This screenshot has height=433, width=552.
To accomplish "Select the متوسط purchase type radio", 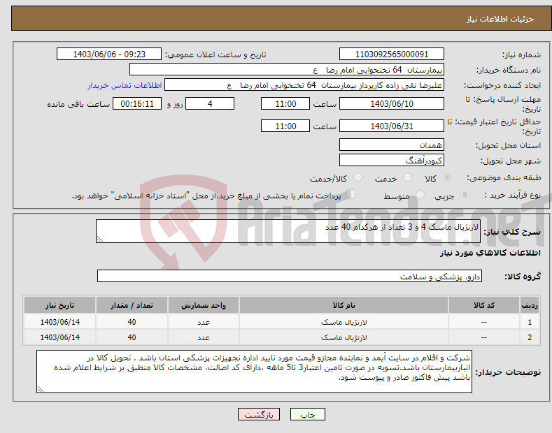I will [x=420, y=194].
